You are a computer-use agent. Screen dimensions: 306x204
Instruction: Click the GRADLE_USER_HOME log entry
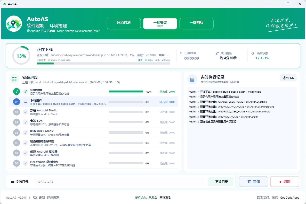point(228,102)
